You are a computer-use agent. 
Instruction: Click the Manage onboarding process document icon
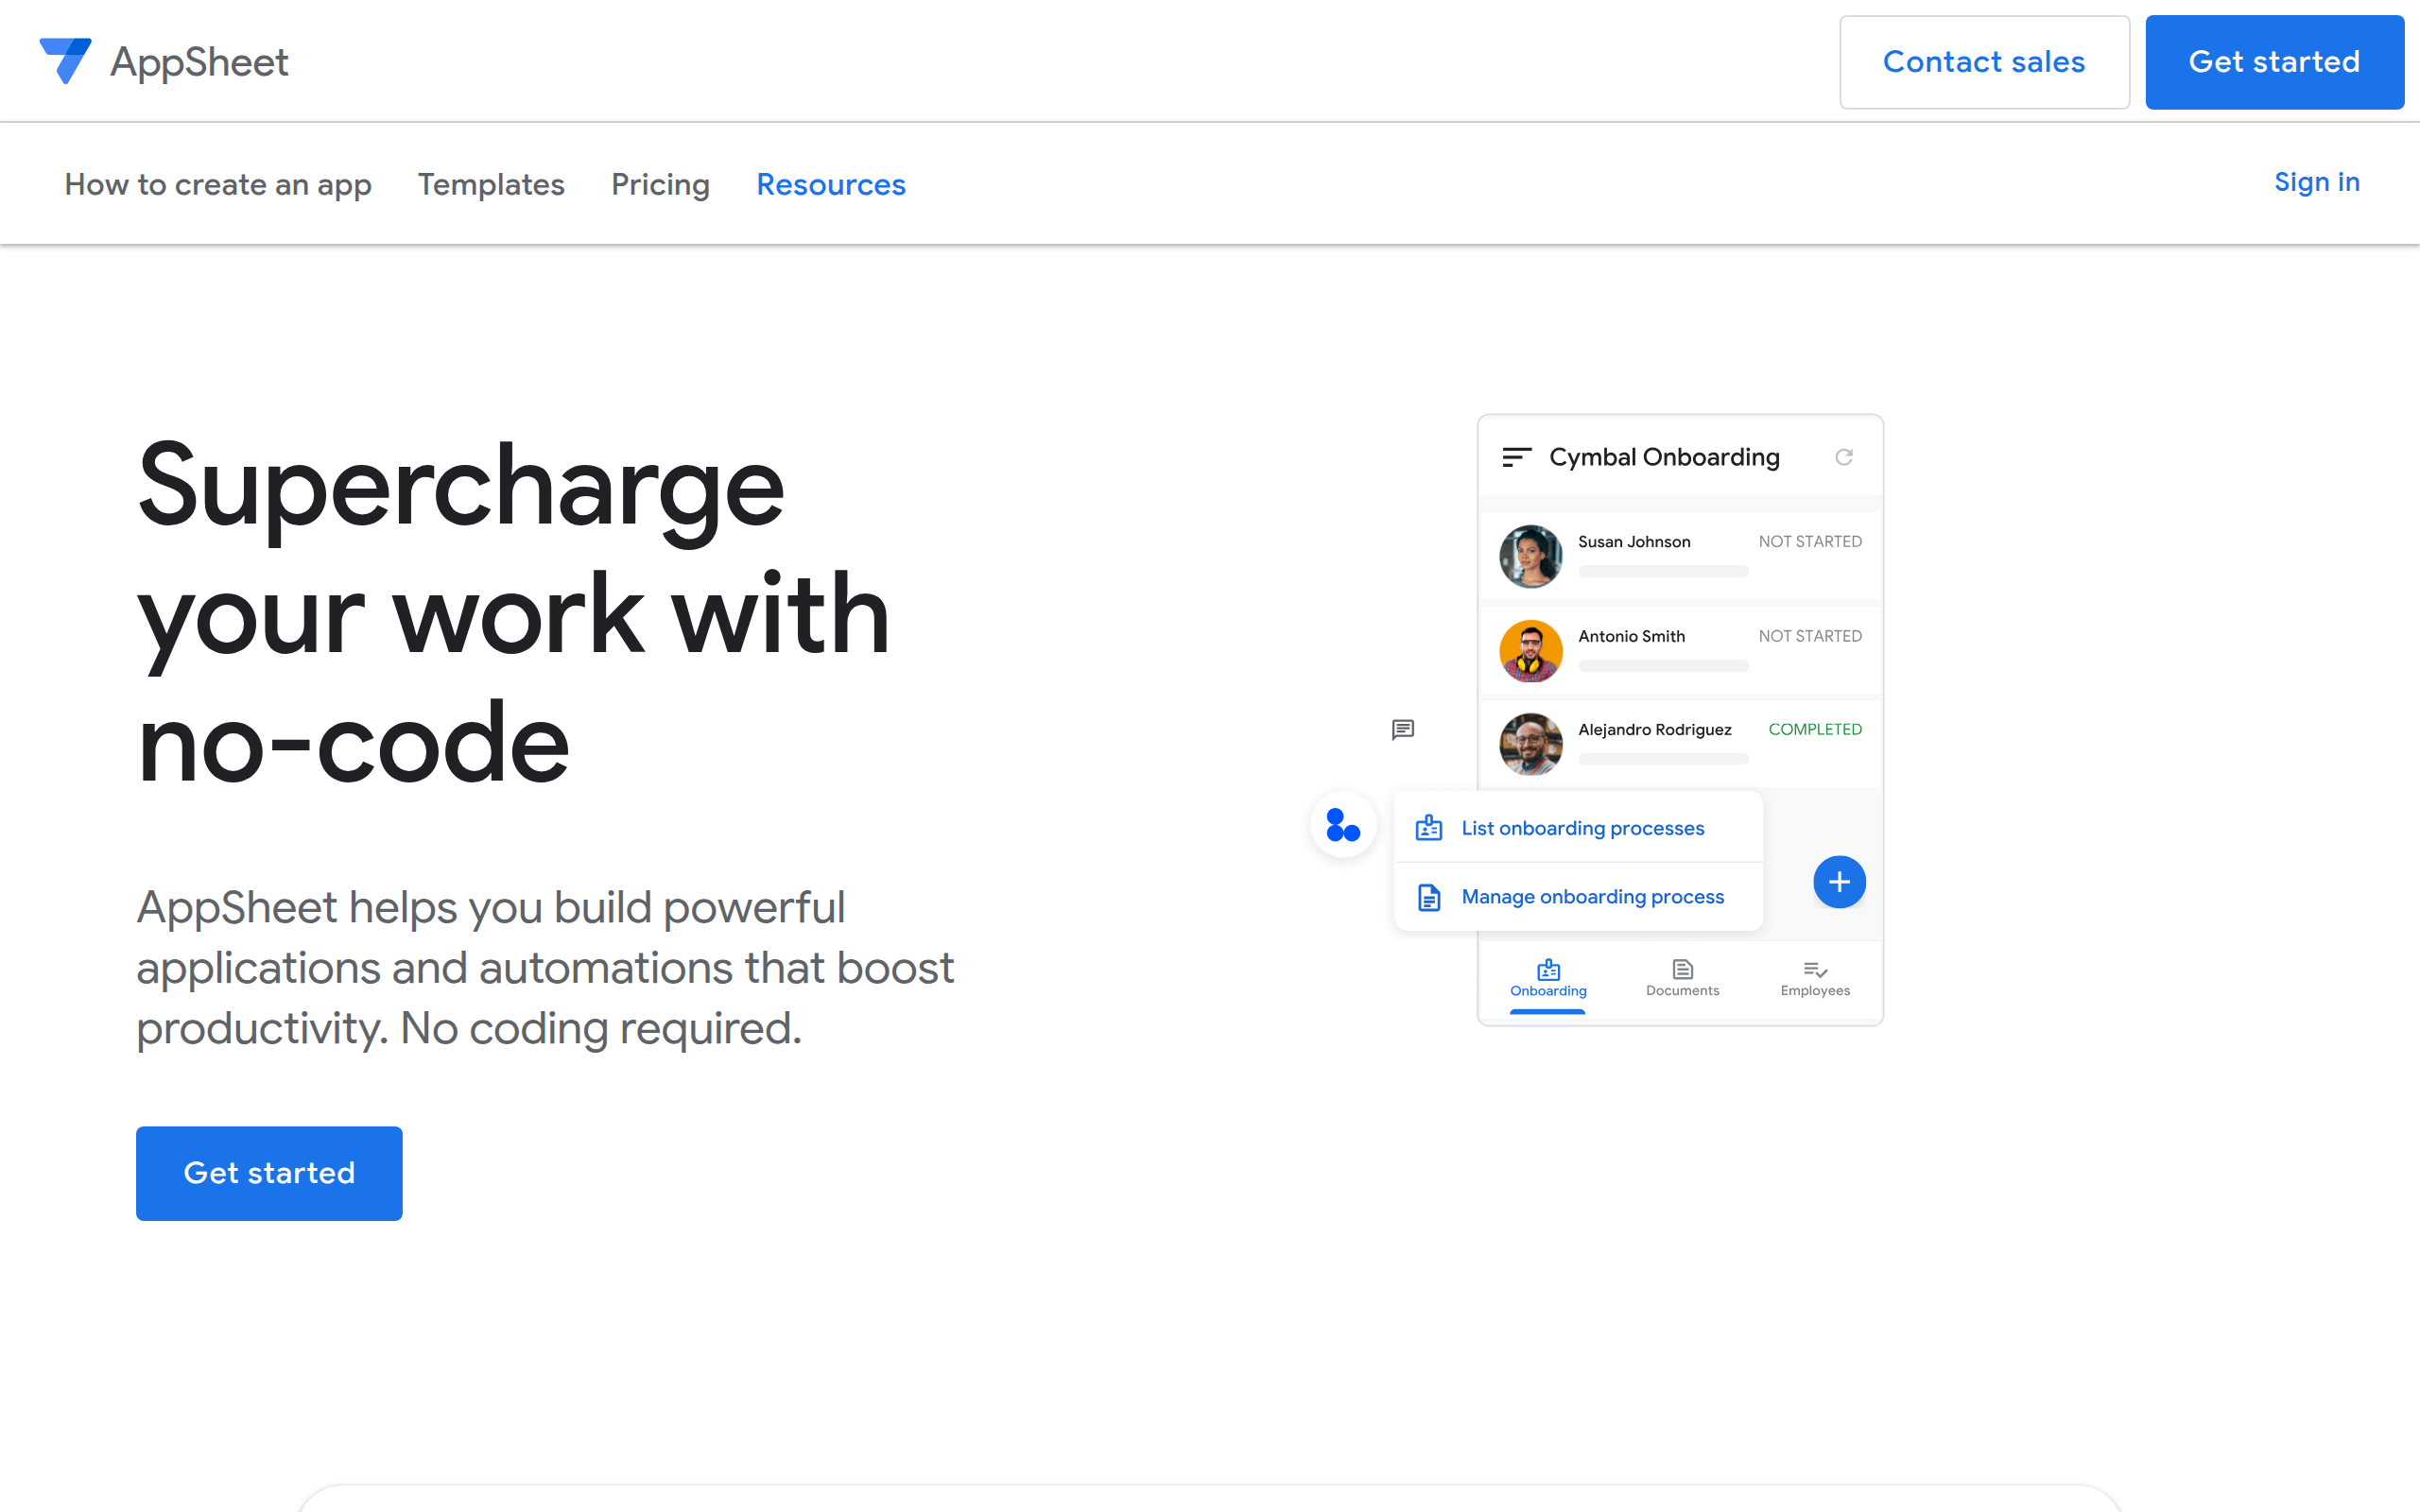(x=1429, y=897)
